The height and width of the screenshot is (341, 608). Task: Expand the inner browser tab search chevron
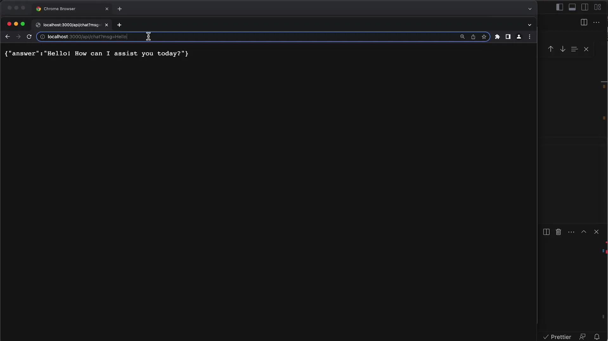tap(530, 25)
